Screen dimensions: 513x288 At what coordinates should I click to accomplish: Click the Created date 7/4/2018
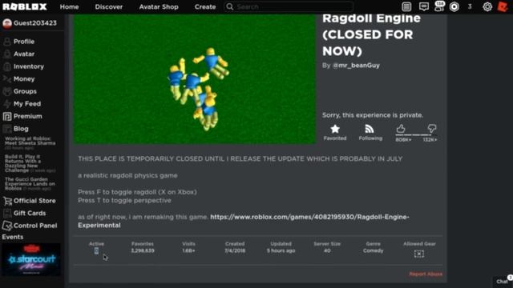coord(235,250)
